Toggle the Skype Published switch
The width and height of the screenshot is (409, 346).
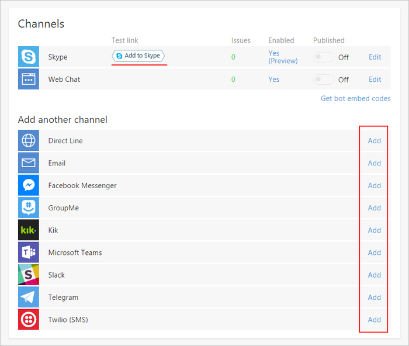(x=324, y=57)
